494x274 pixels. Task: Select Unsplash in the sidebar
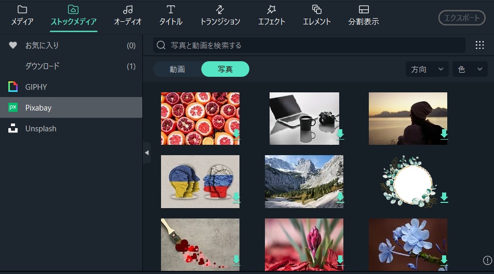point(71,128)
